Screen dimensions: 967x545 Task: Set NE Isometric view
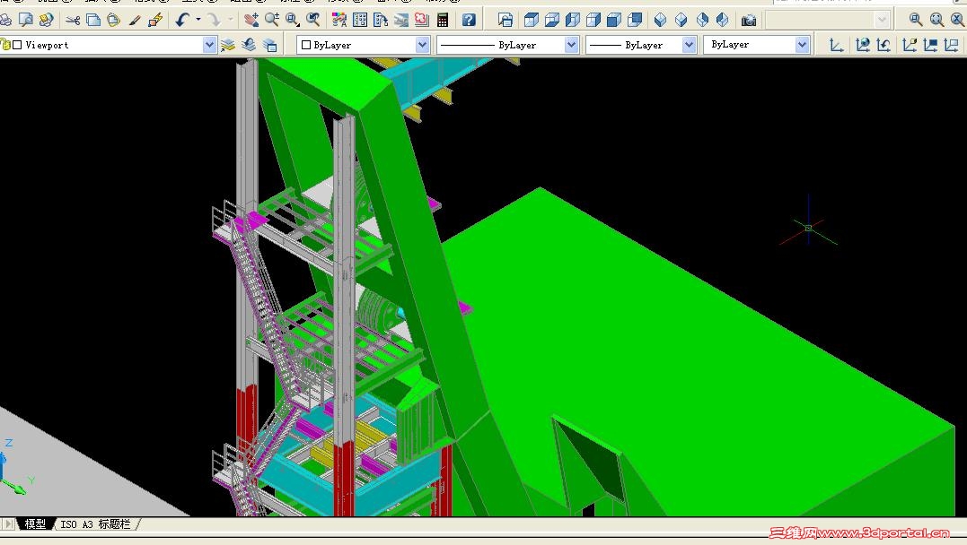(702, 21)
